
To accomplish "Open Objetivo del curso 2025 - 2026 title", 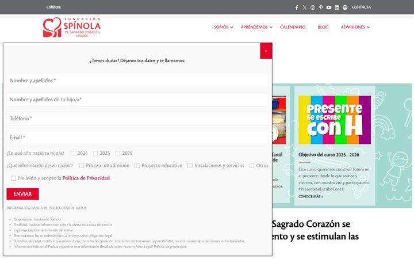I will pos(329,155).
